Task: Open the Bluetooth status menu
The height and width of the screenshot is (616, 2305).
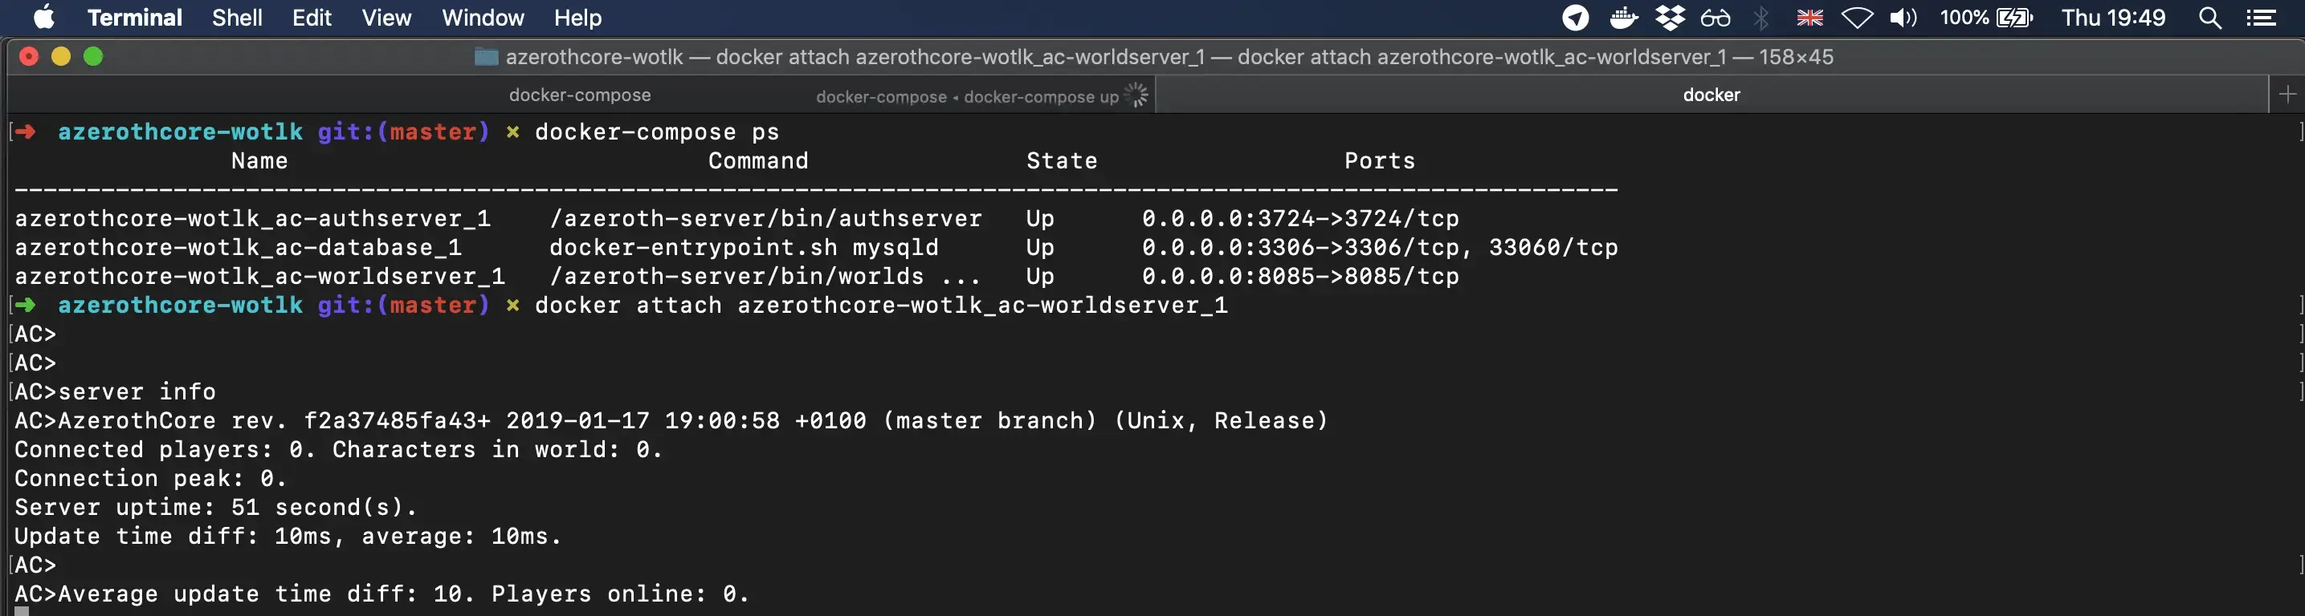Action: [x=1761, y=18]
